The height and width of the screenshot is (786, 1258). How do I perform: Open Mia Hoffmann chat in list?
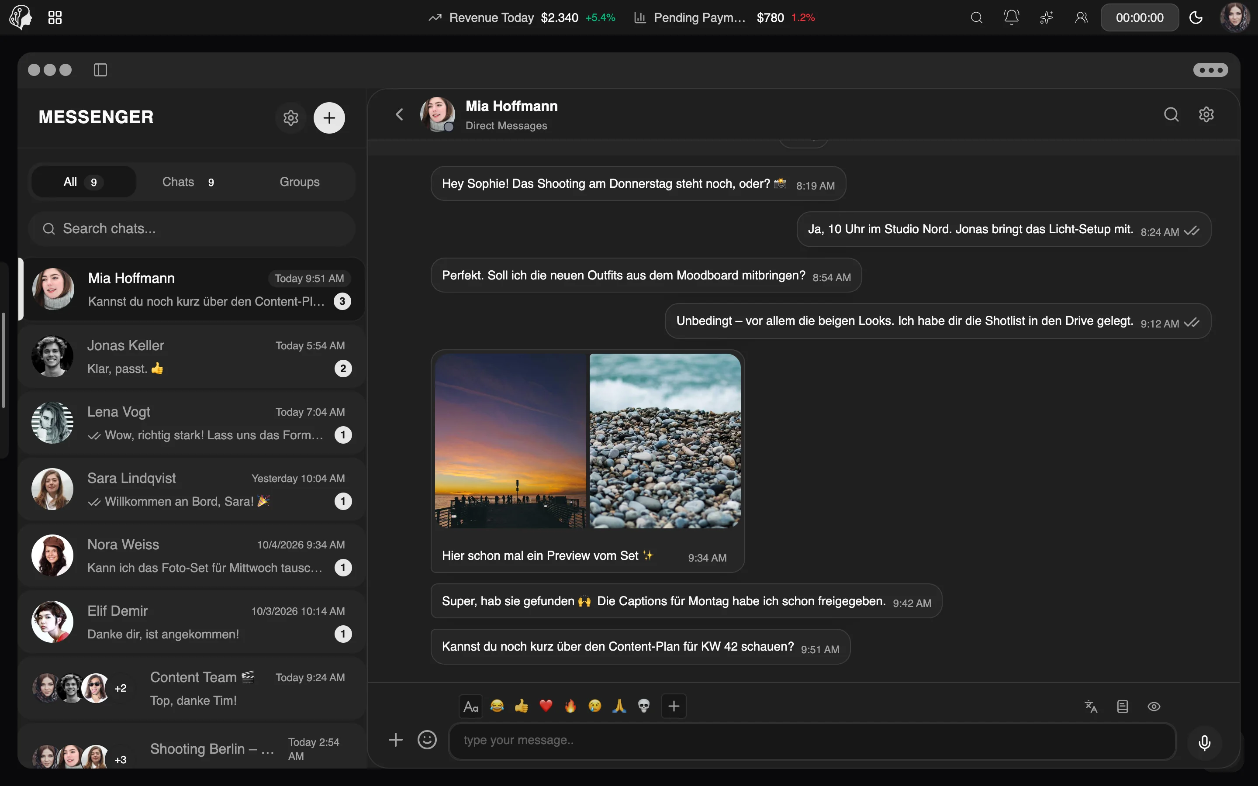[192, 290]
